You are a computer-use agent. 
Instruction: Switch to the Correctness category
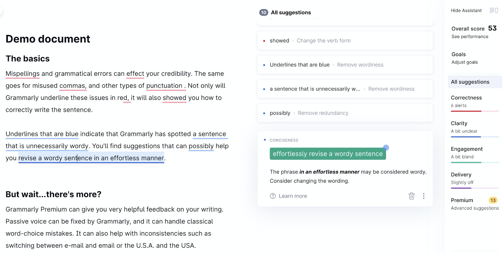click(466, 97)
